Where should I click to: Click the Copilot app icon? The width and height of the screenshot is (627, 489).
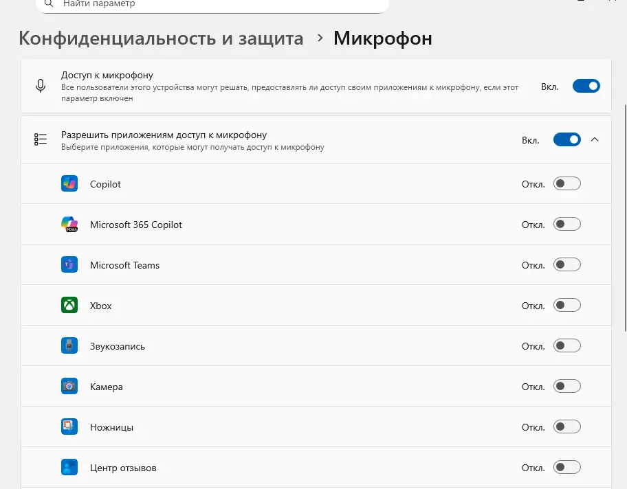tap(69, 184)
